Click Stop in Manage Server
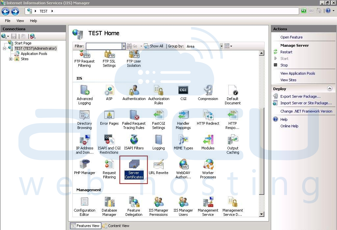The height and width of the screenshot is (230, 337). tap(284, 65)
